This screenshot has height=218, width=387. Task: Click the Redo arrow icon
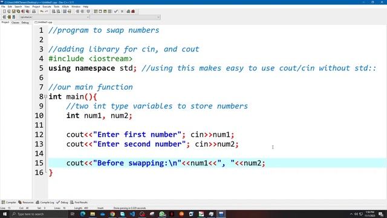47,12
